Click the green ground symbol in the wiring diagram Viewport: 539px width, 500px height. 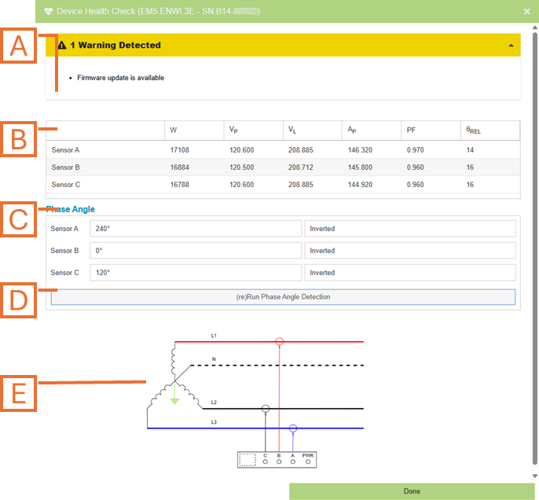tap(174, 399)
